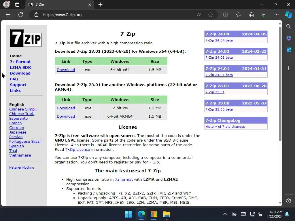Close the 7-Zip browser tab

[x=90, y=5]
